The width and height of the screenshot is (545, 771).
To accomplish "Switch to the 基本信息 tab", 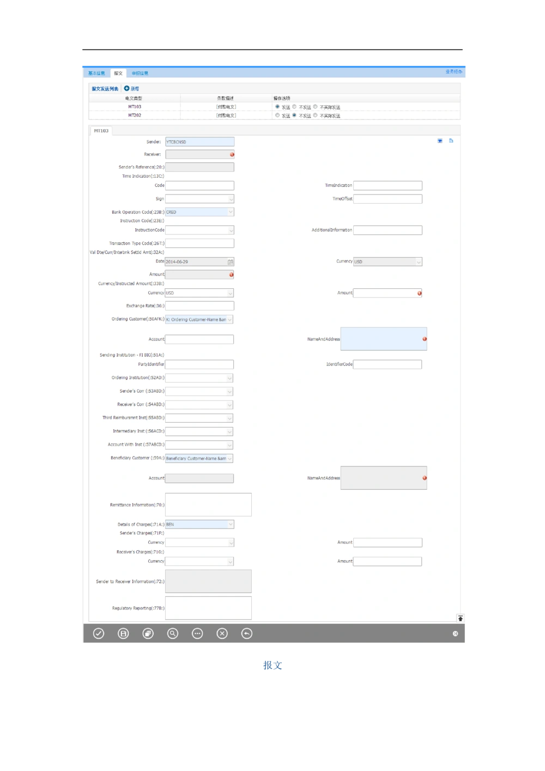I will [96, 73].
